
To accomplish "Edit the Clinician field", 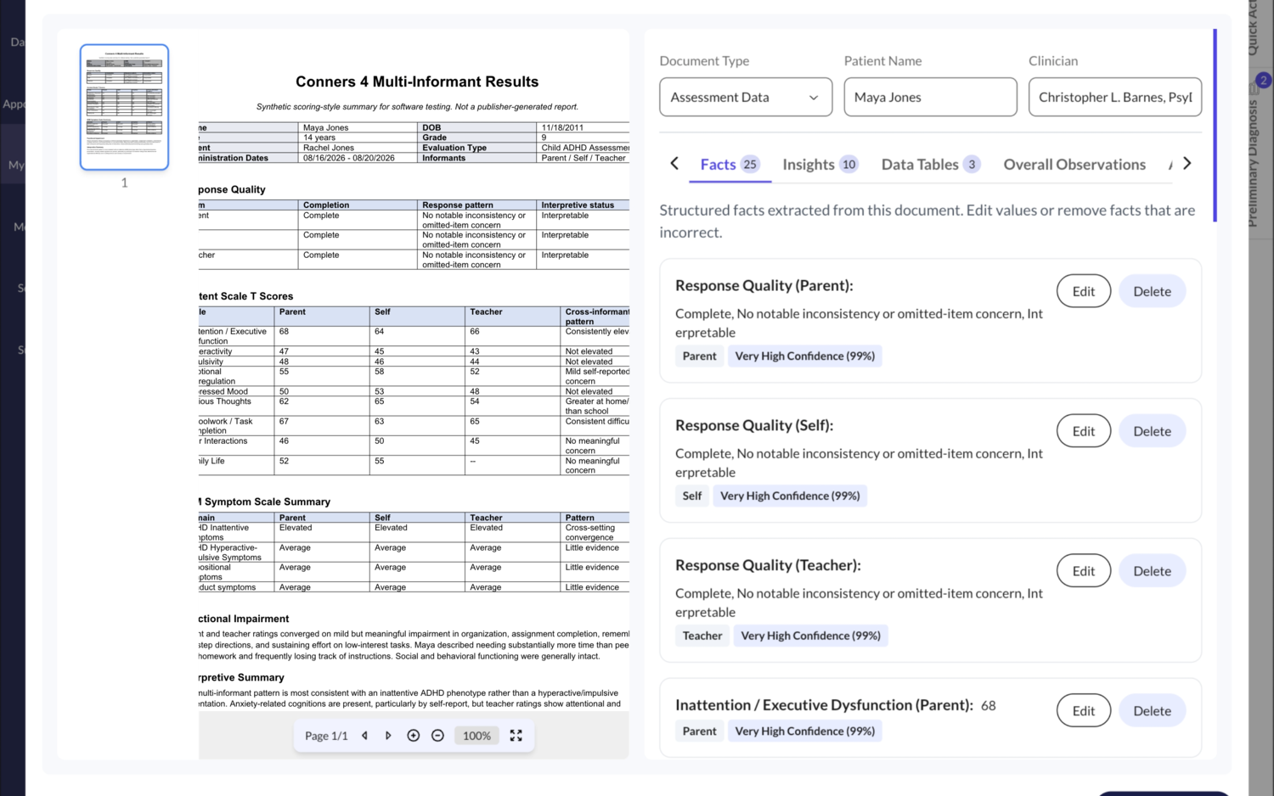I will (x=1115, y=97).
